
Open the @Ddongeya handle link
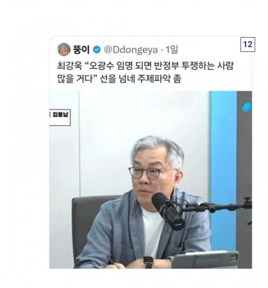coord(131,50)
